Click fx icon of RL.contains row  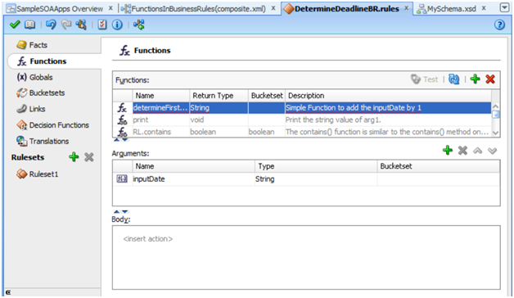coord(122,132)
